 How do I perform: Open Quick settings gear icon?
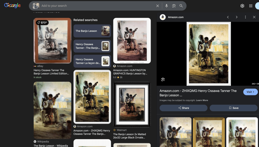pos(242,6)
